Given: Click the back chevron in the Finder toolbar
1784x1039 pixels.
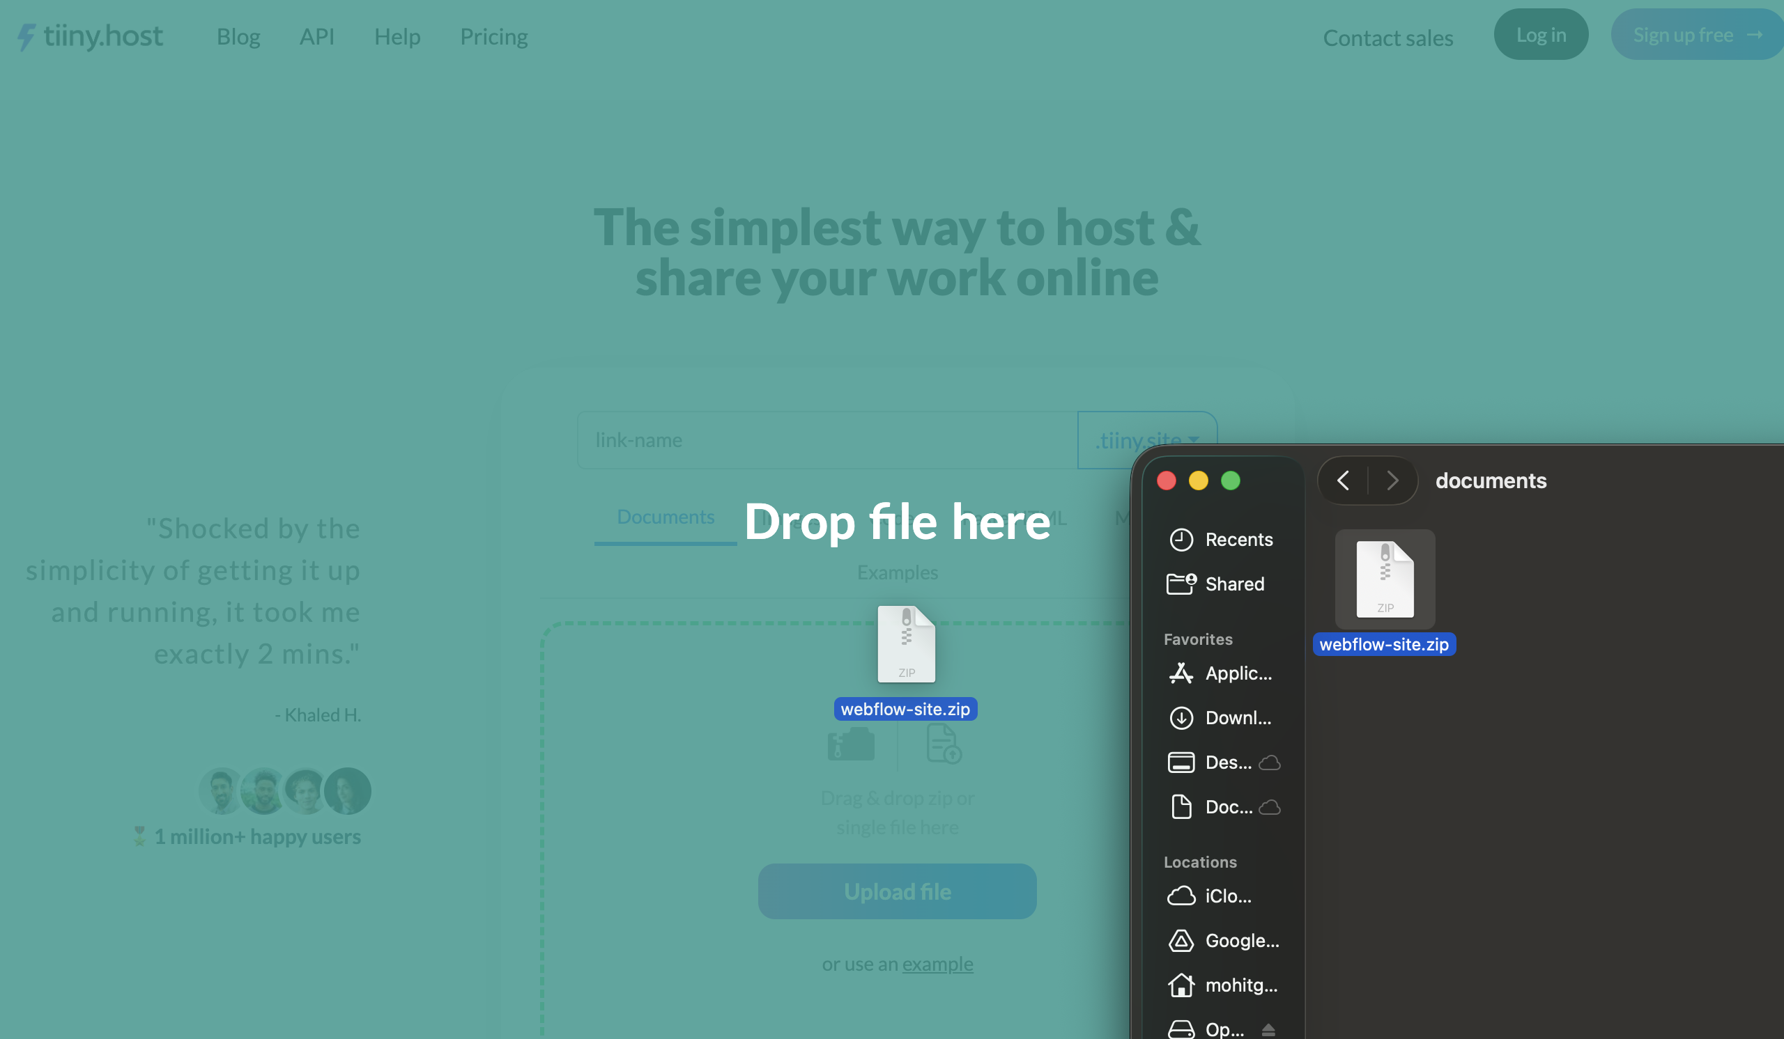Looking at the screenshot, I should point(1342,481).
